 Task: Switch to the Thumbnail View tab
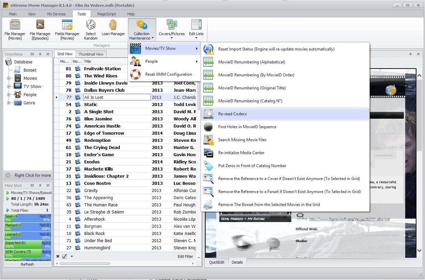click(91, 54)
